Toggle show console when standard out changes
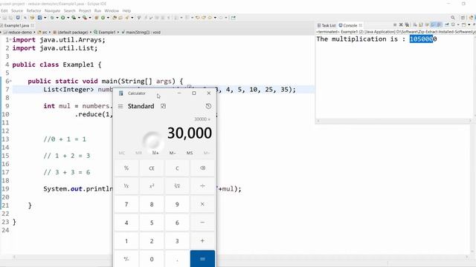 coord(433,24)
